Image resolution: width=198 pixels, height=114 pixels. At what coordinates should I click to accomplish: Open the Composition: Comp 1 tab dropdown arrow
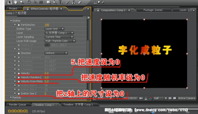point(129,10)
